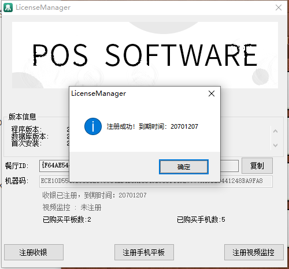Click the 已购买手机数 label
Image resolution: width=289 pixels, height=269 pixels.
(x=201, y=219)
